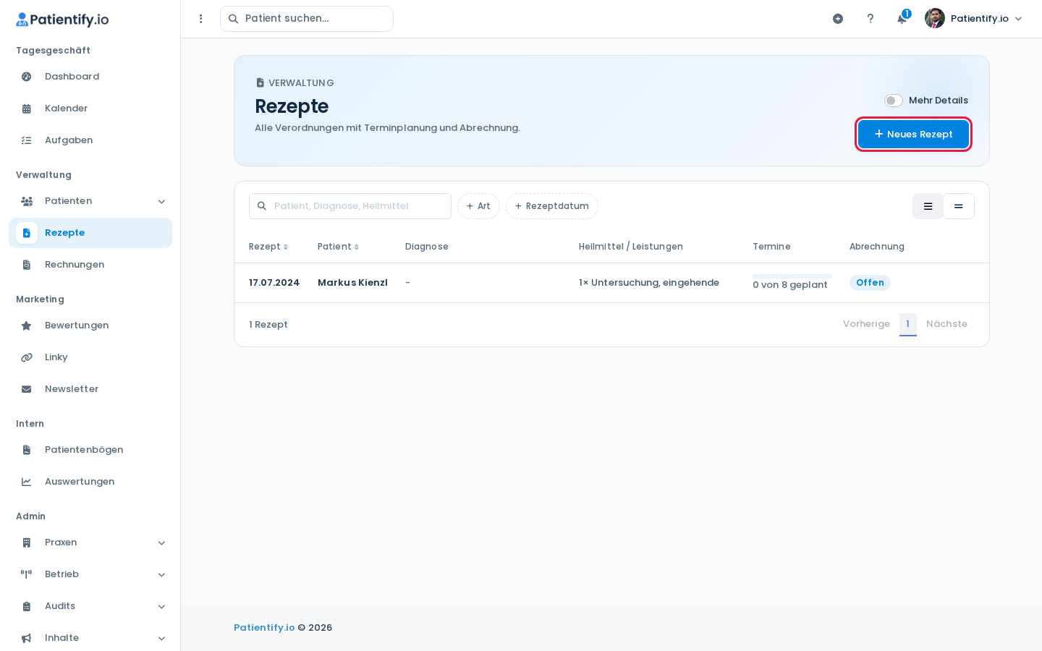This screenshot has width=1042, height=651.
Task: Add a Rezeptdatum filter
Action: (x=552, y=206)
